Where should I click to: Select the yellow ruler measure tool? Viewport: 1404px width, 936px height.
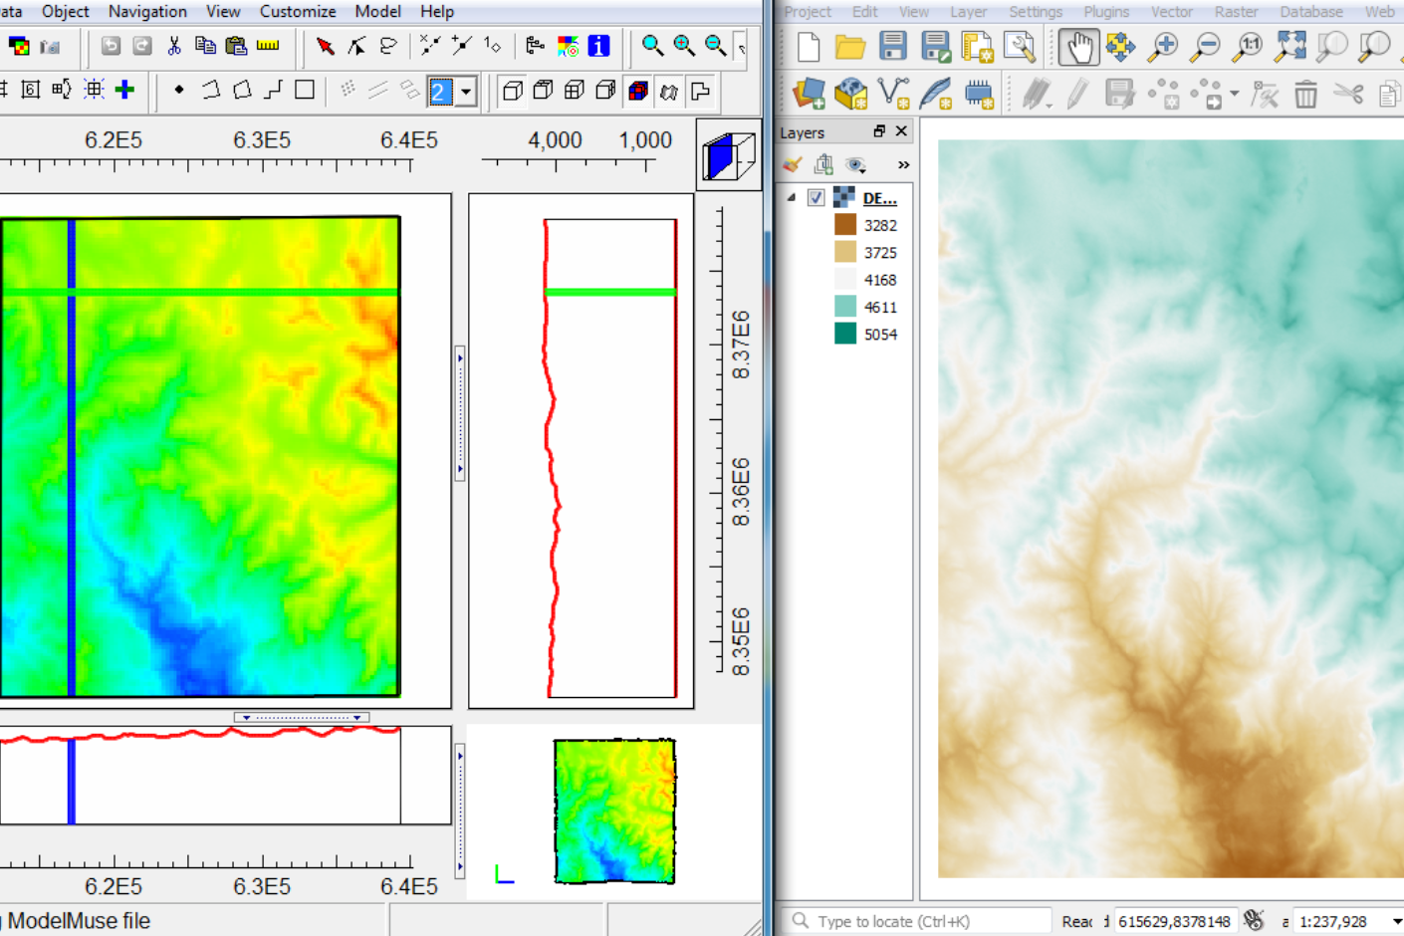click(x=268, y=46)
